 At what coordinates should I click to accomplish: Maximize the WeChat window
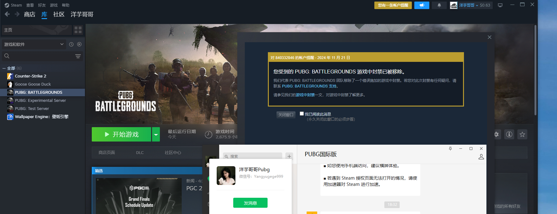tap(471, 148)
